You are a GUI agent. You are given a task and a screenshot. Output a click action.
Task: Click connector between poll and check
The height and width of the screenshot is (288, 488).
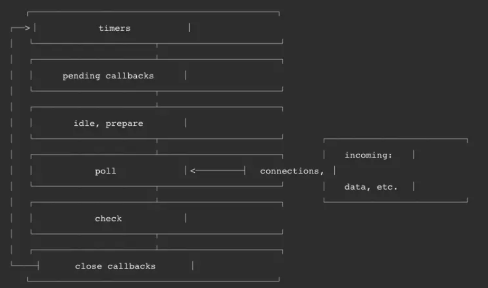157,194
